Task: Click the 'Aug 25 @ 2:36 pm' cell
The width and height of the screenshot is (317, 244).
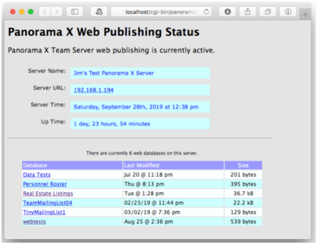Action: [x=174, y=222]
